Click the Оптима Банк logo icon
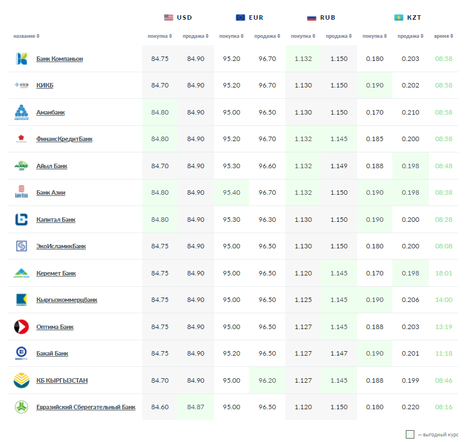468x442 pixels. pos(21,327)
